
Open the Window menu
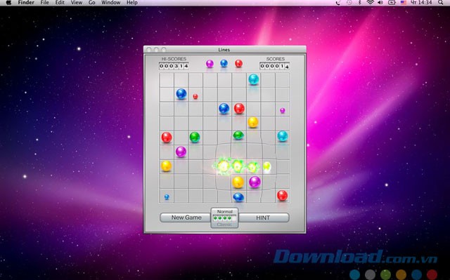pyautogui.click(x=111, y=3)
